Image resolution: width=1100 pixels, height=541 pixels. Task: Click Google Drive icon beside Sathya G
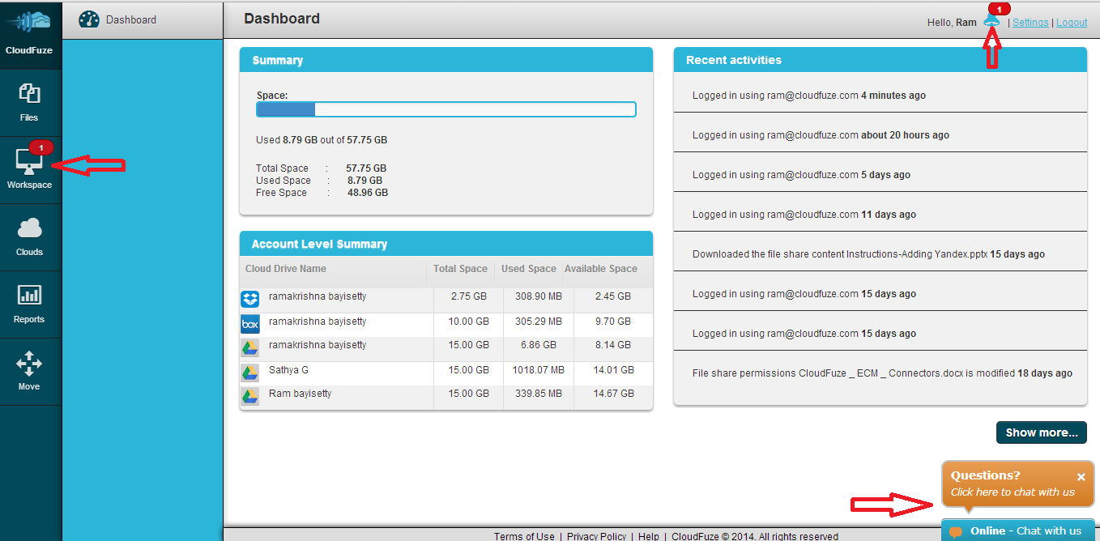[250, 373]
